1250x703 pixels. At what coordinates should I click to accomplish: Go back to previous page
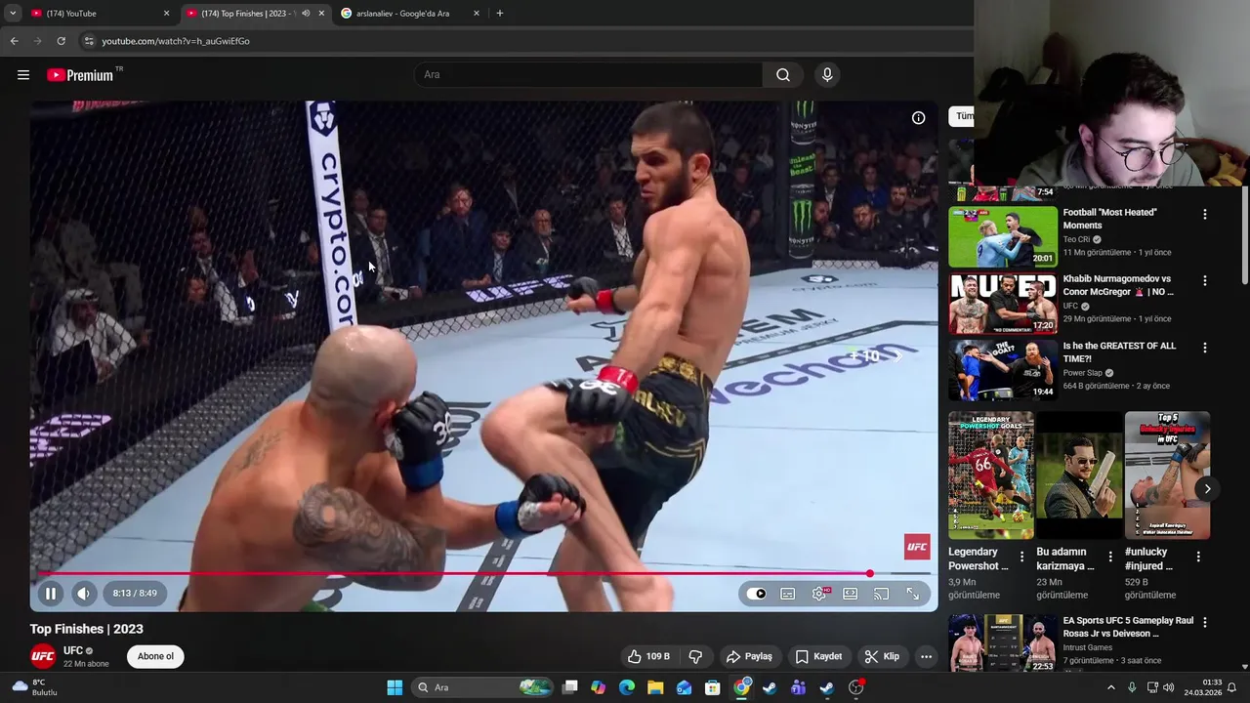(x=14, y=41)
